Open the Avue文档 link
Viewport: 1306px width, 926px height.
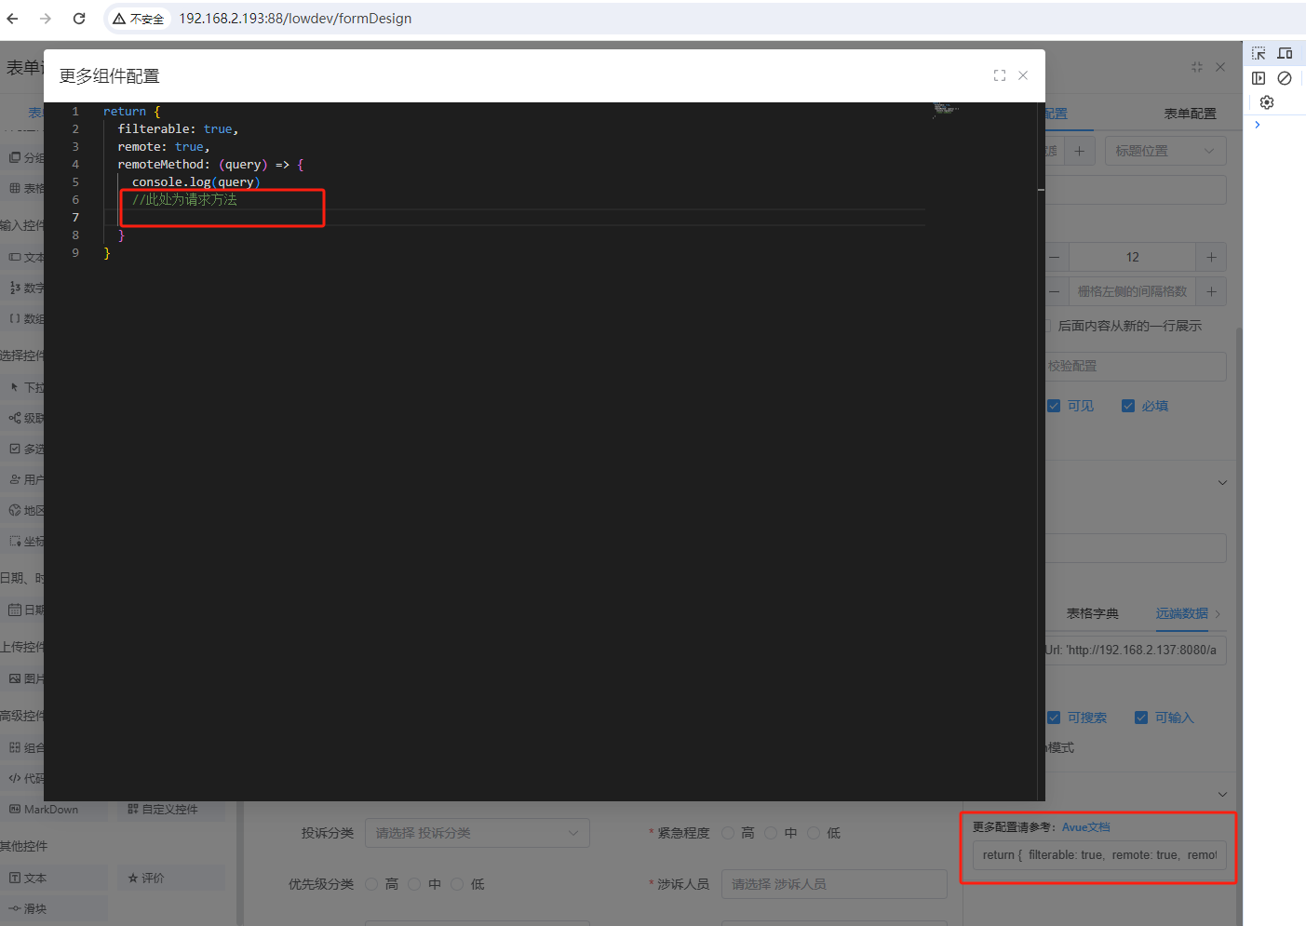point(1086,827)
